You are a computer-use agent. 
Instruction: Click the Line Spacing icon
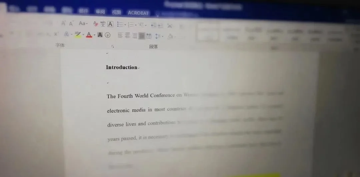pyautogui.click(x=158, y=36)
